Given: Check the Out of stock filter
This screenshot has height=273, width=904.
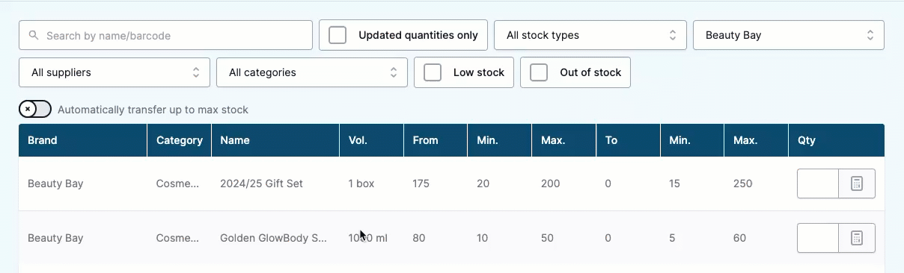Looking at the screenshot, I should point(539,72).
